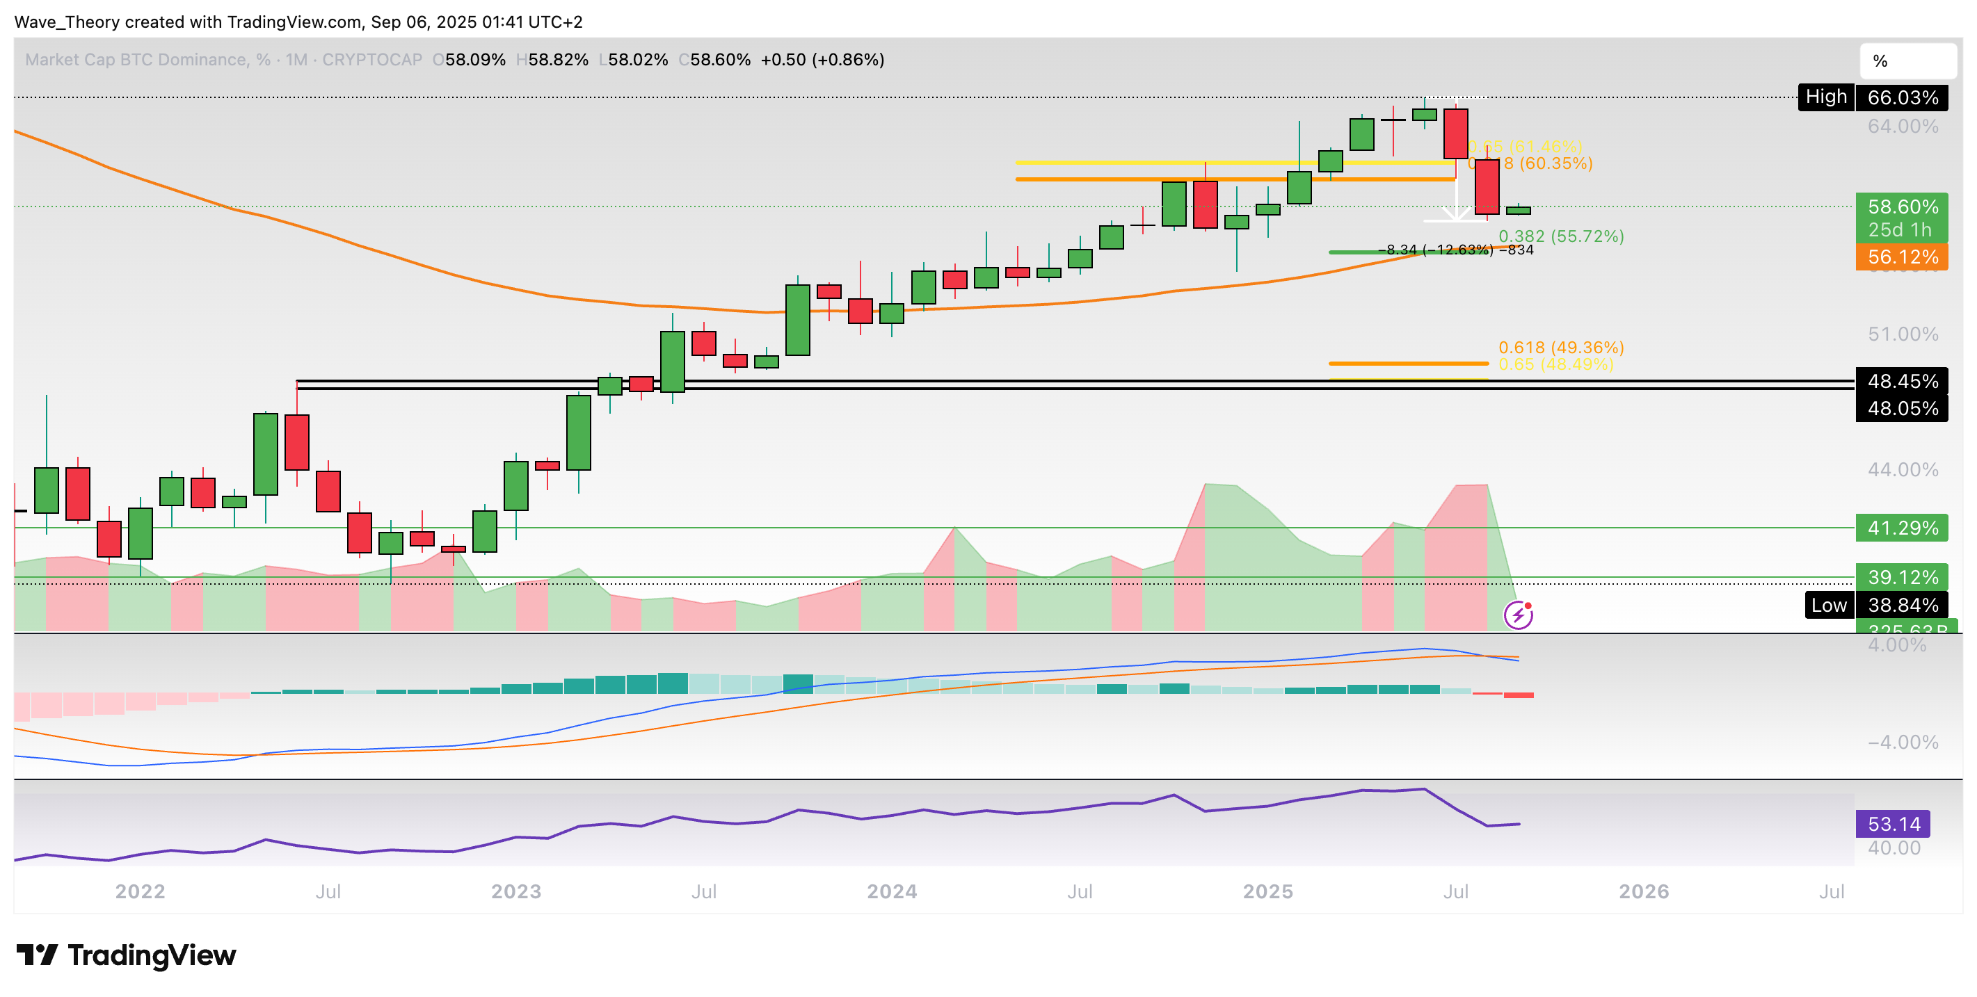Click the purple lightning bolt icon
1977x997 pixels.
[x=1518, y=615]
